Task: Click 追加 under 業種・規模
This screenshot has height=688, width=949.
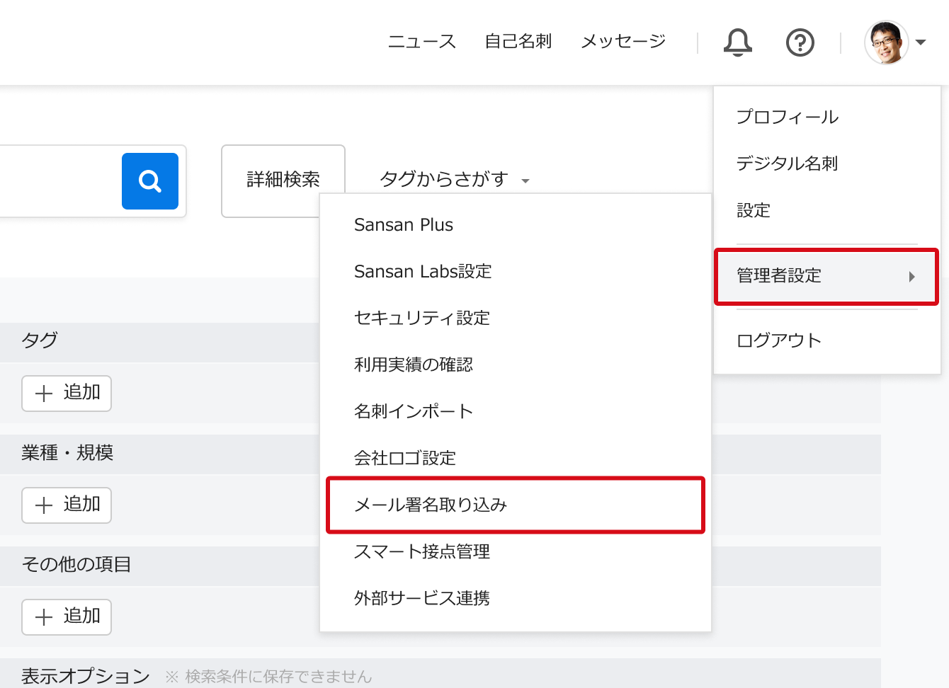Action: [67, 505]
